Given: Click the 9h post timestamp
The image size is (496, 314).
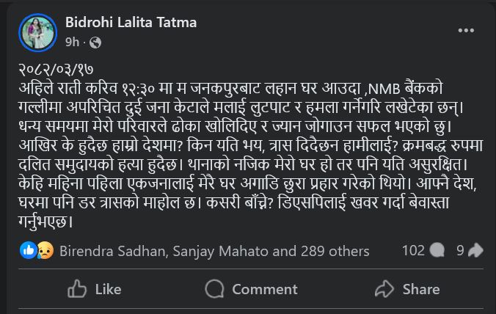Looking at the screenshot, I should [x=73, y=43].
